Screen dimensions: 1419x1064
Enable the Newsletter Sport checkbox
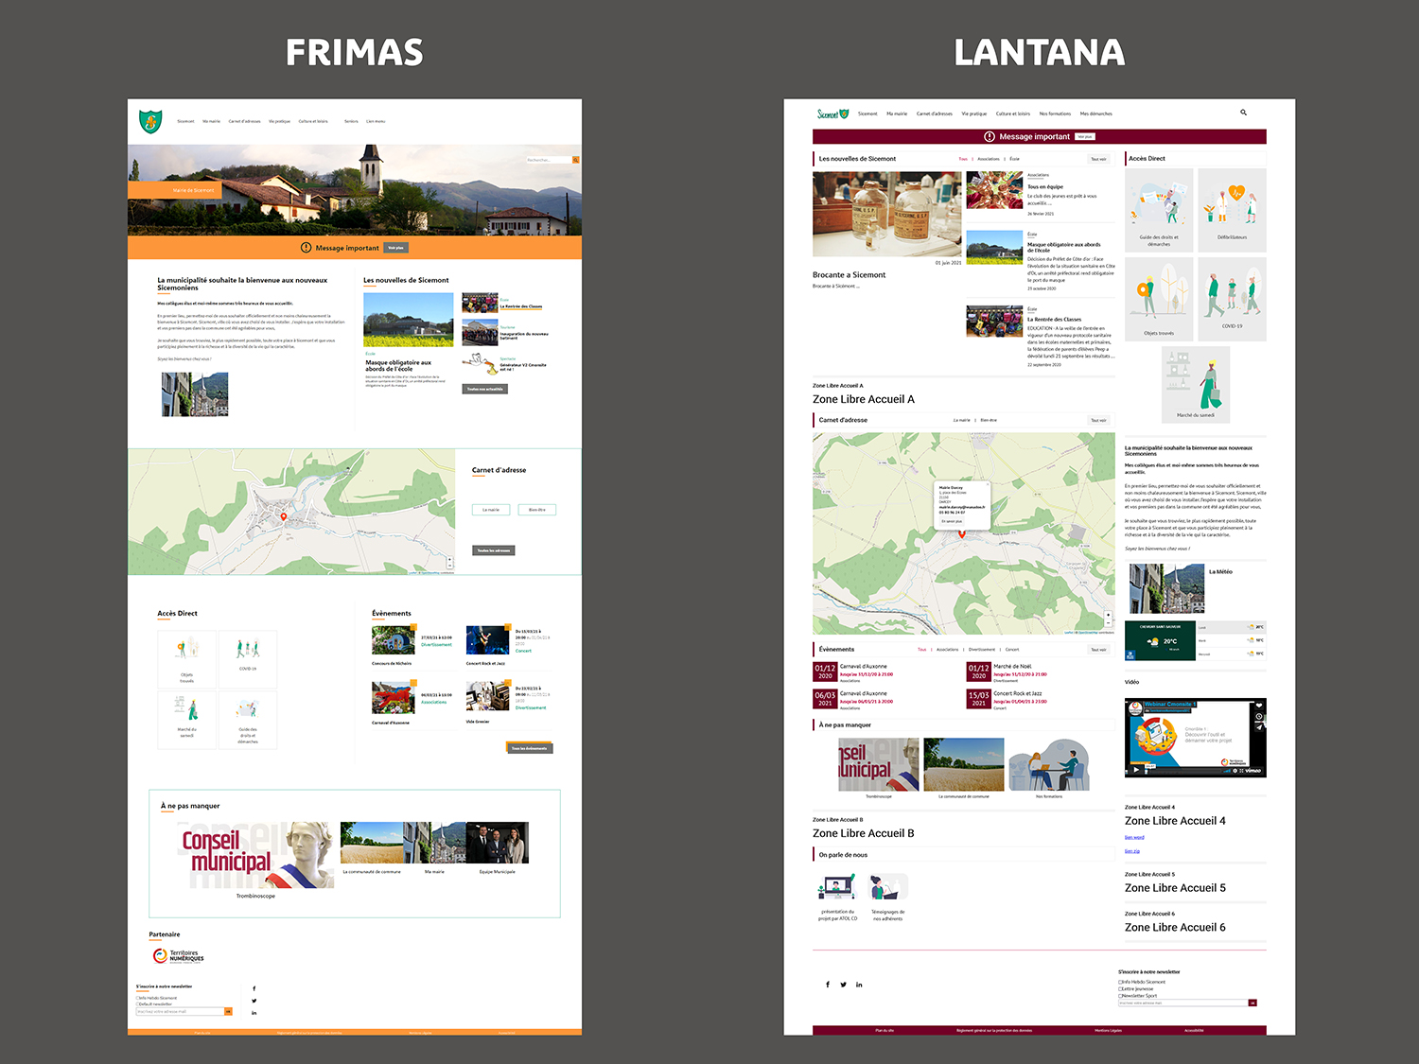coord(1121,995)
